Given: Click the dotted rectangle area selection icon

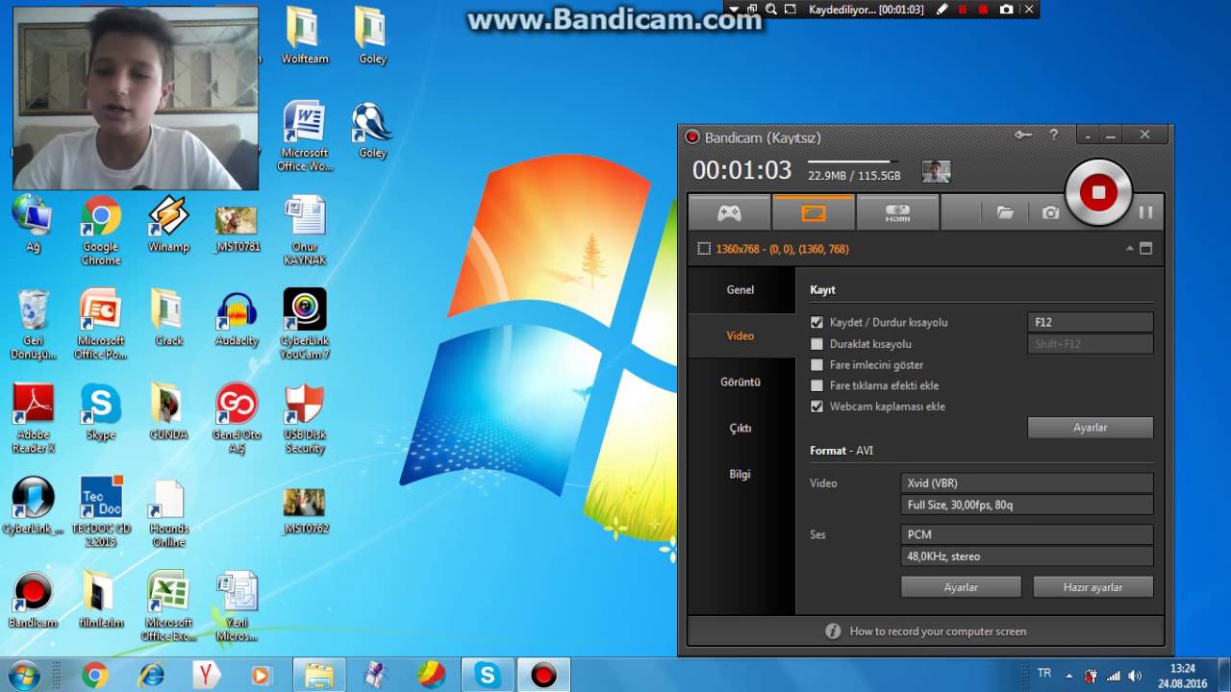Looking at the screenshot, I should (704, 249).
